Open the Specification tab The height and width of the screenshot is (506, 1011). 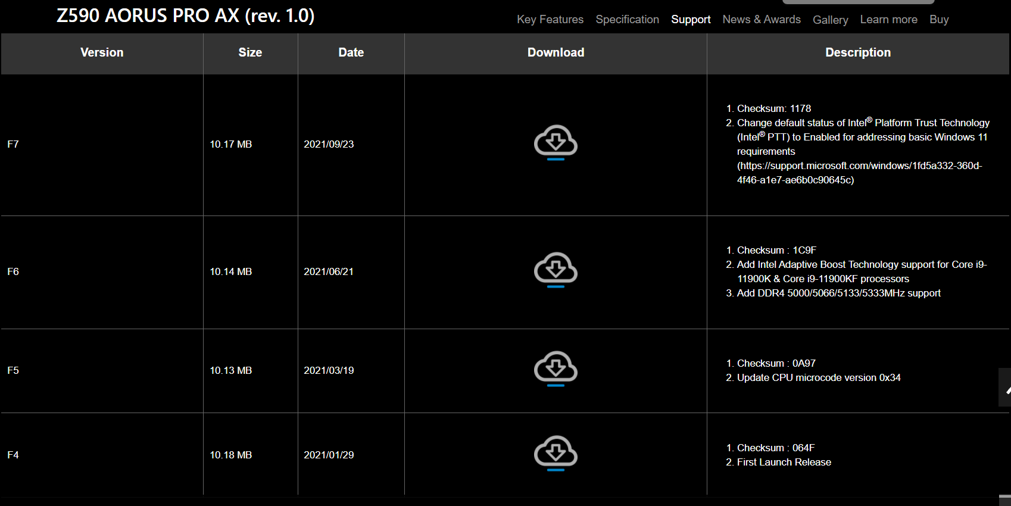point(627,20)
